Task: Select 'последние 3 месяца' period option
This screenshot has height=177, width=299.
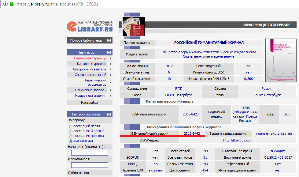Action: click(x=71, y=131)
